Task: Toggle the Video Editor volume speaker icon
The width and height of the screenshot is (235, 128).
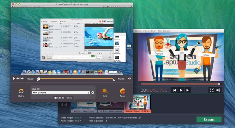Action: 218,90
